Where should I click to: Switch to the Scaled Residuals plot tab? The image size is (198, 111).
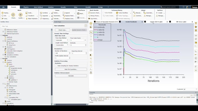[x=131, y=22]
